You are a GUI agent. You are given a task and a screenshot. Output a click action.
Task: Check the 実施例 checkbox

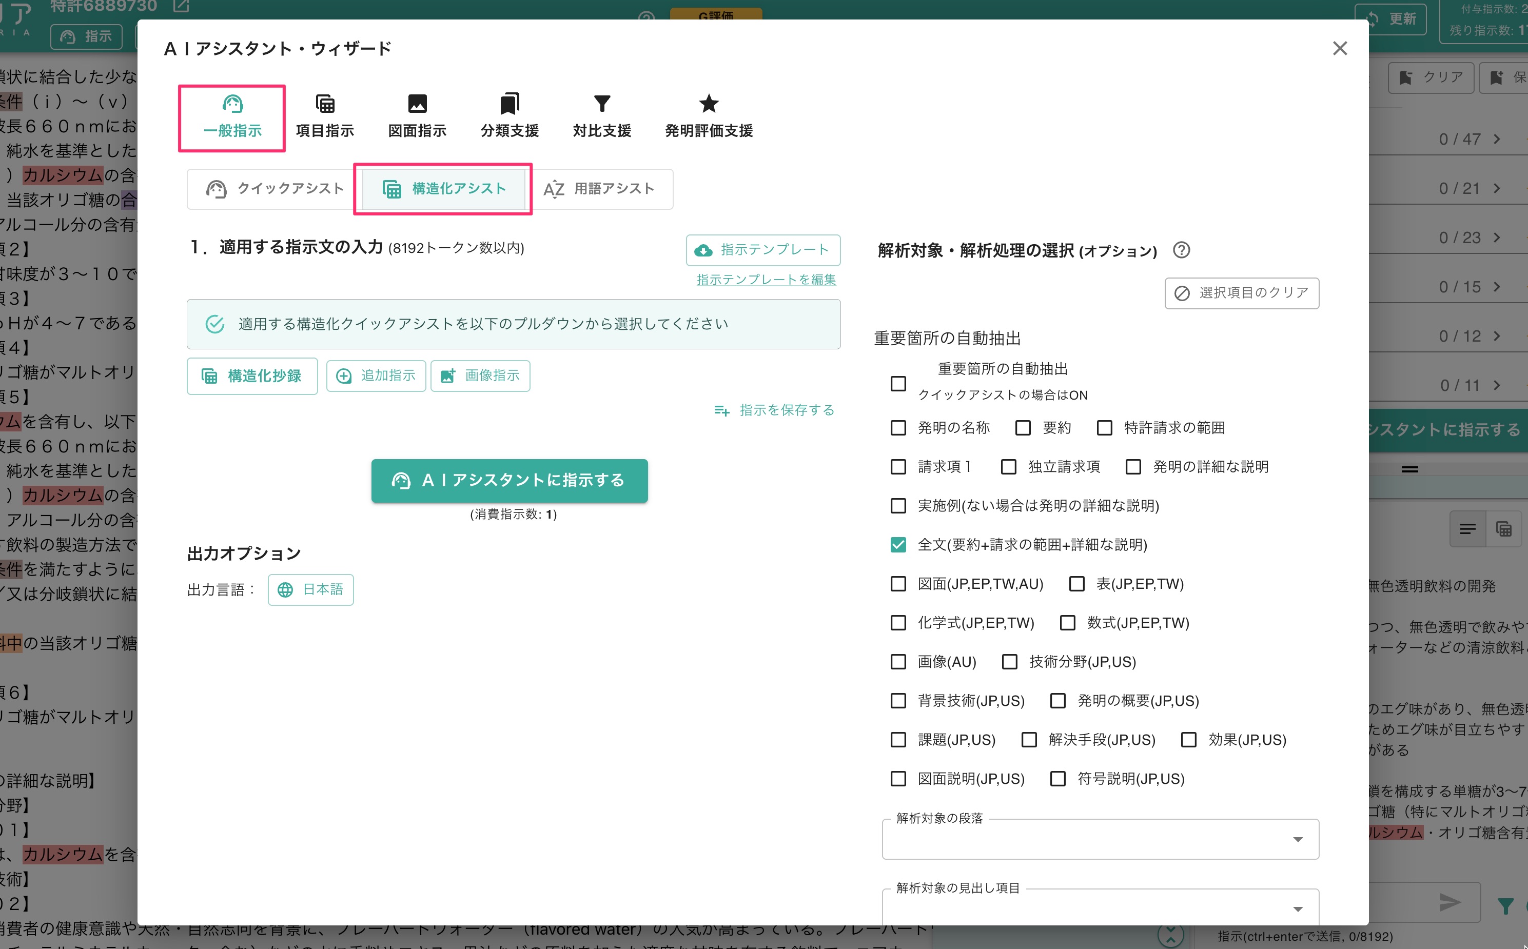[x=898, y=505]
